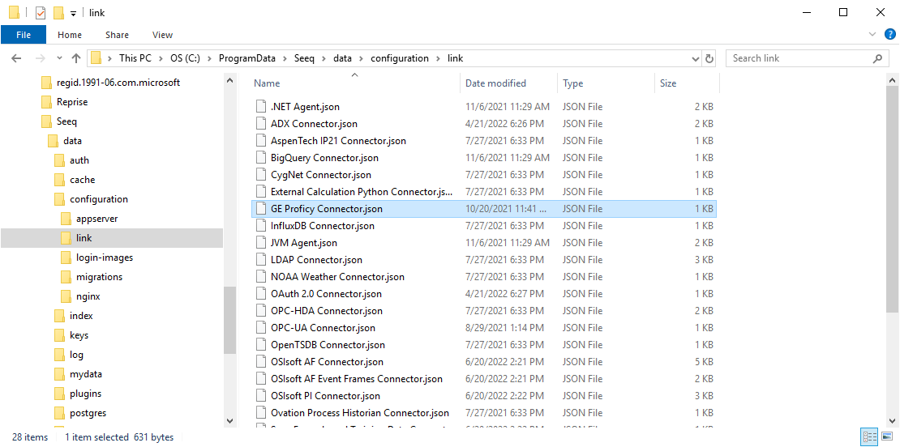Switch to Details view layout icon
The image size is (900, 447).
pos(868,437)
